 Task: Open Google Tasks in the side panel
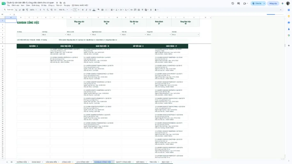coord(289,23)
